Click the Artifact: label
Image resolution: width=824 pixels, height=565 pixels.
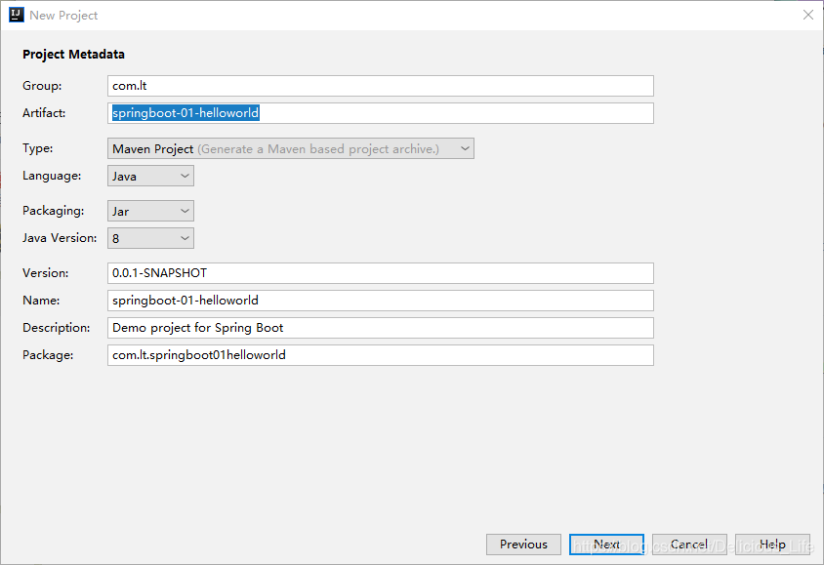pyautogui.click(x=44, y=113)
